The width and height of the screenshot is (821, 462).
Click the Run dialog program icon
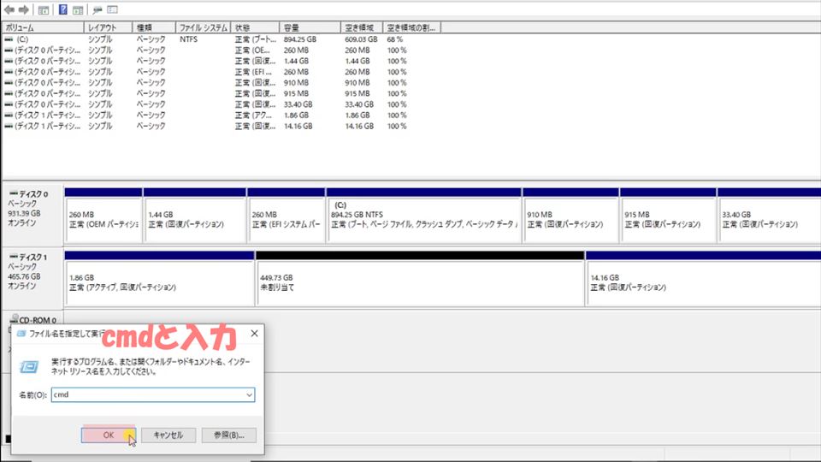point(29,367)
